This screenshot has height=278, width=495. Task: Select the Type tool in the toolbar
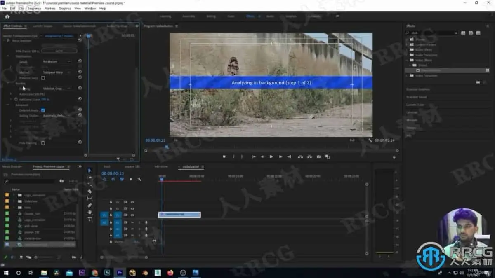pos(90,219)
